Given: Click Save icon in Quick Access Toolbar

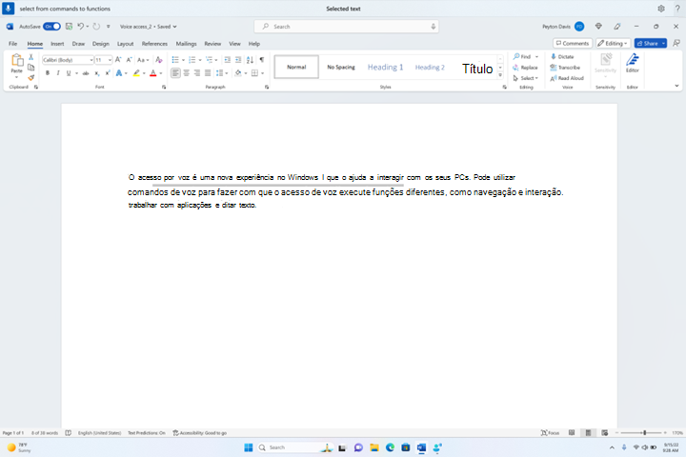Looking at the screenshot, I should click(70, 27).
